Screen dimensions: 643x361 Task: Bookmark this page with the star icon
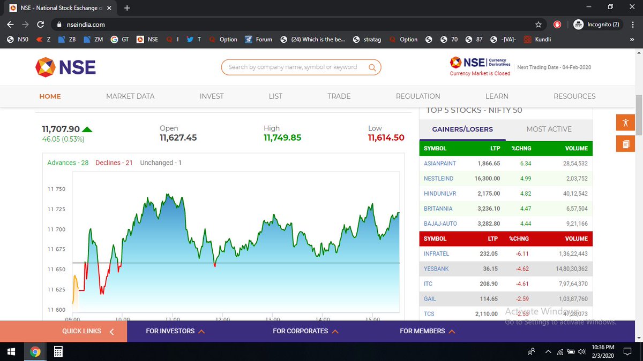(538, 25)
